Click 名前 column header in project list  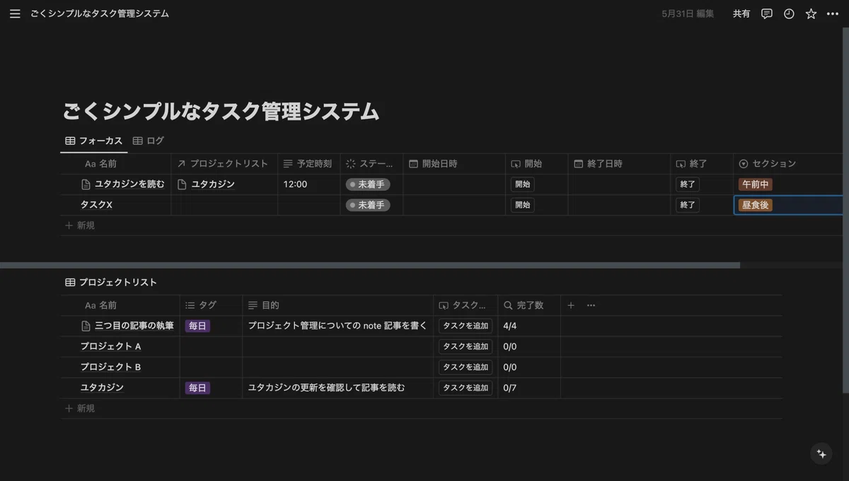[120, 305]
